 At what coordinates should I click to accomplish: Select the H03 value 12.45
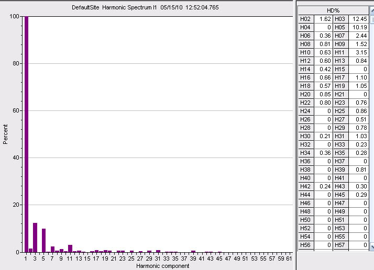pos(358,19)
